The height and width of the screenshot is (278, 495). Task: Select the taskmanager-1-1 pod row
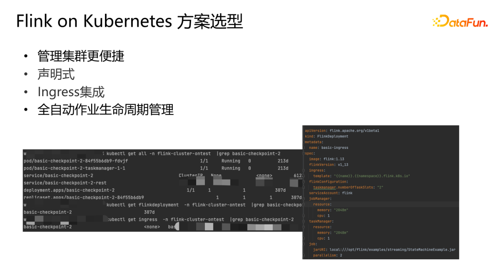[74, 168]
